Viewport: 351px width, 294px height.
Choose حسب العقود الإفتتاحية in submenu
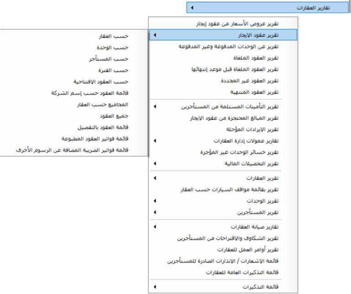click(74, 82)
